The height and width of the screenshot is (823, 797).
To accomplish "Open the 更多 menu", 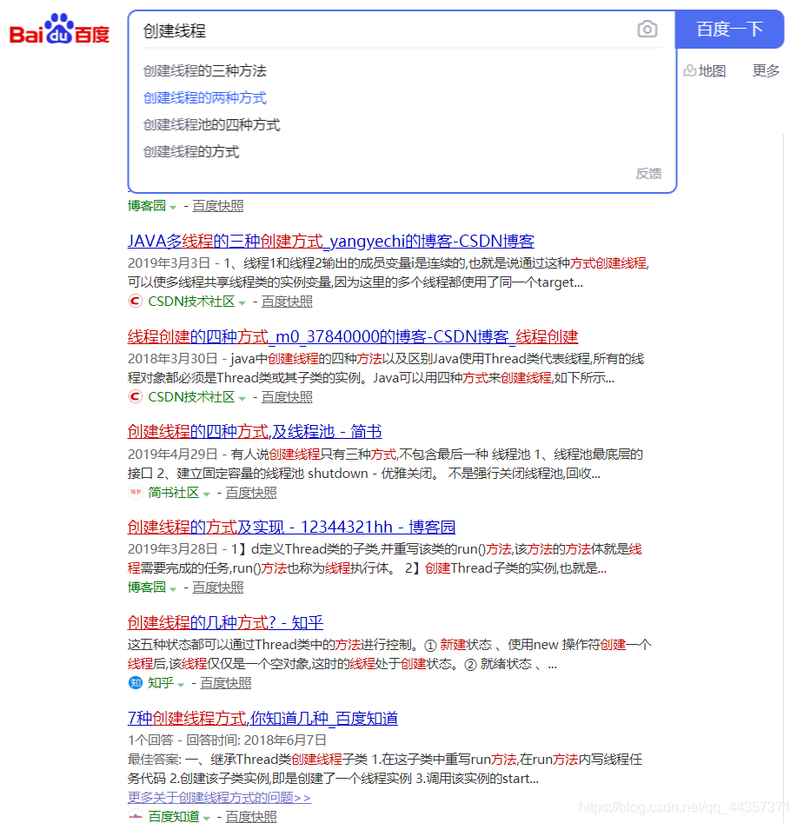I will [766, 70].
